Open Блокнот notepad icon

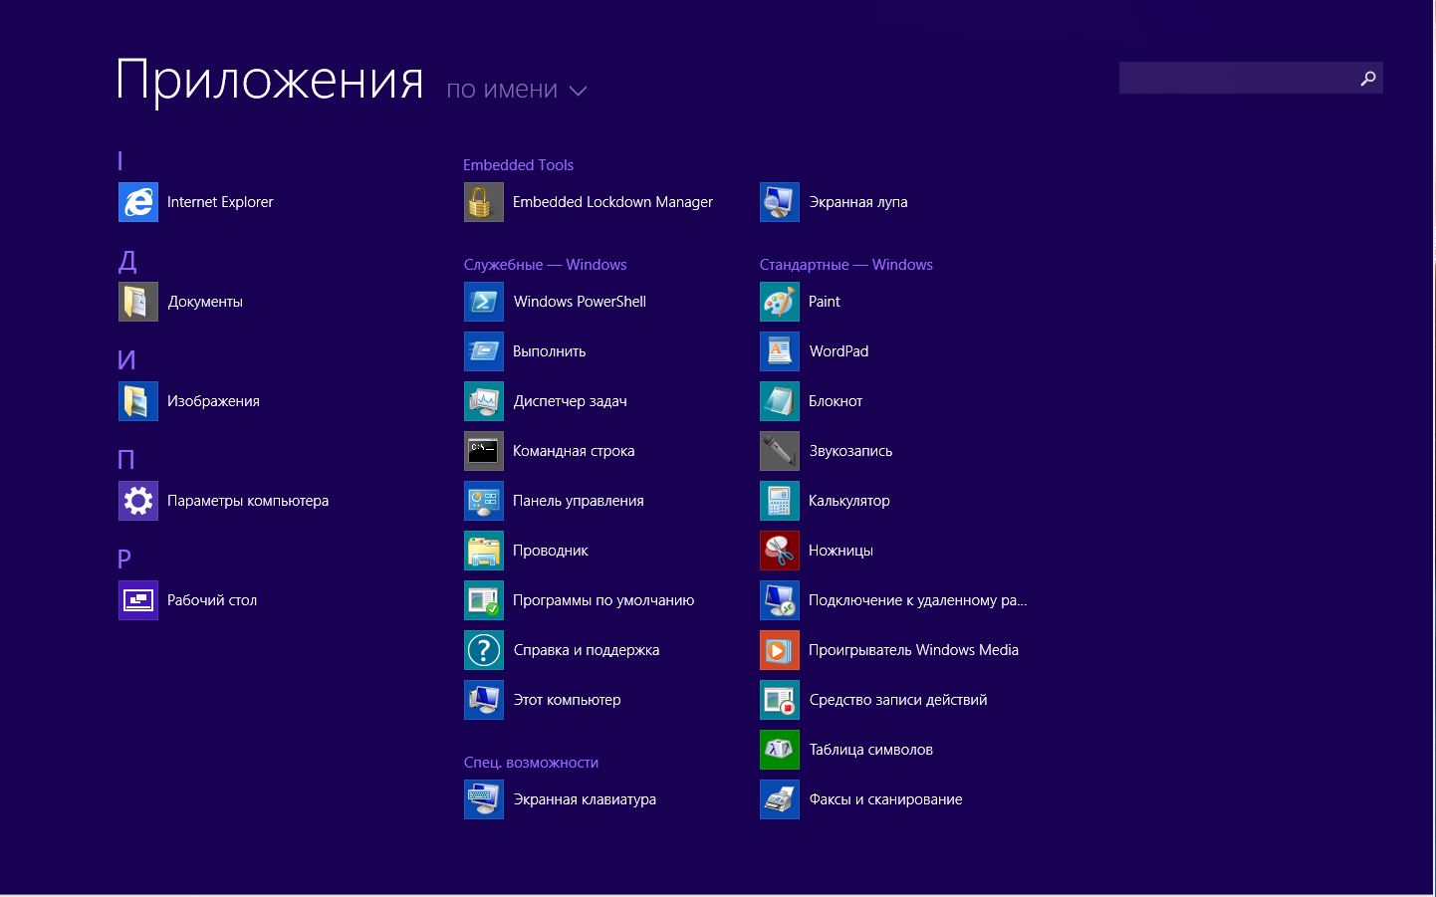tap(780, 401)
